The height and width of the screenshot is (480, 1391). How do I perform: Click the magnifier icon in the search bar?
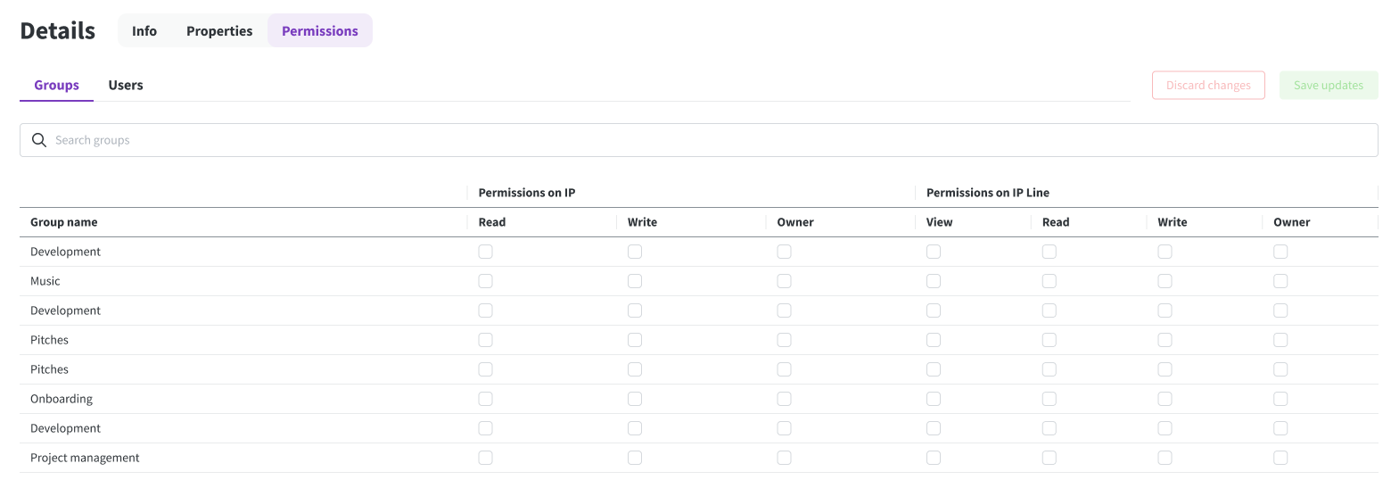tap(39, 140)
